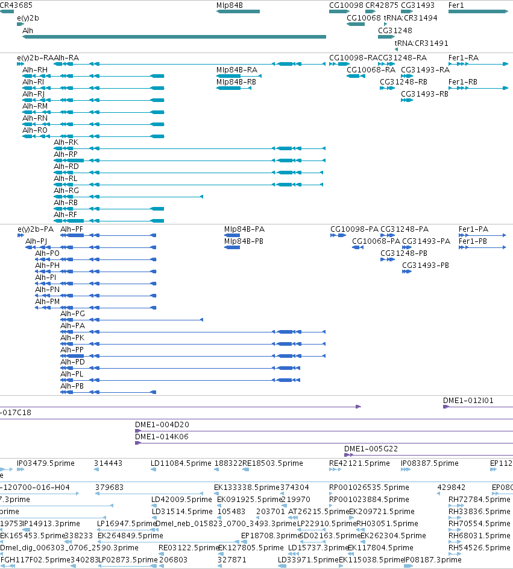Click the Alh-PH protein label
This screenshot has height=569, width=513.
[x=47, y=265]
